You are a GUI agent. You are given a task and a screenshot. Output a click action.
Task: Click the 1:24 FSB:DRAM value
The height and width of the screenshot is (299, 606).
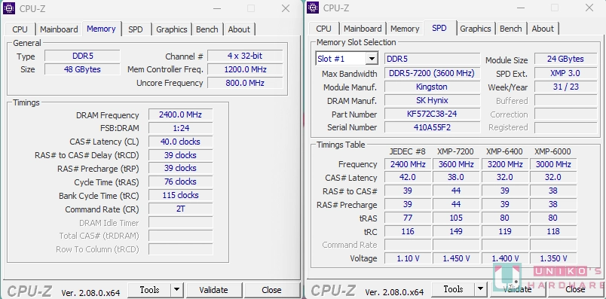click(180, 128)
